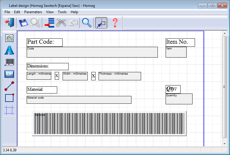Select the Barcode element on label
Viewport: 230px width, 155px height.
tap(109, 124)
